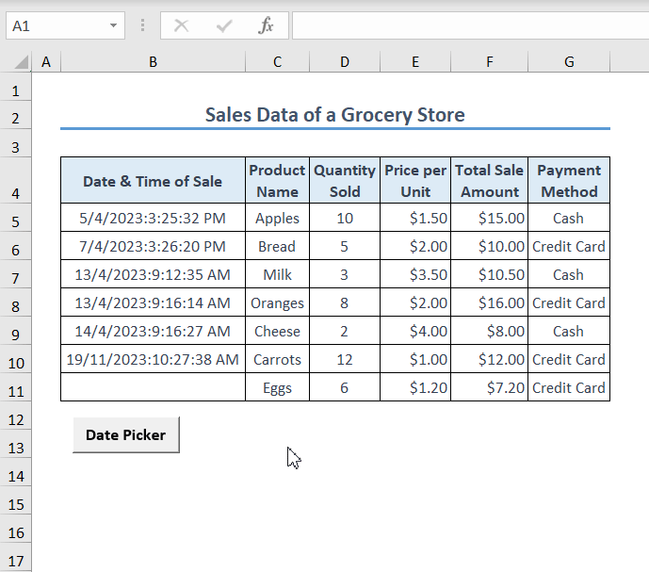Click the Enter checkmark formula bar icon
Screen dimensions: 649x572
(224, 26)
